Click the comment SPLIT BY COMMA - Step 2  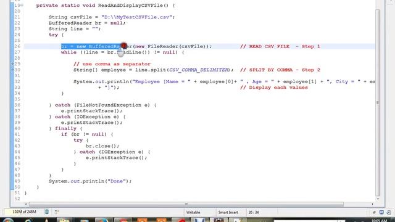(x=280, y=70)
